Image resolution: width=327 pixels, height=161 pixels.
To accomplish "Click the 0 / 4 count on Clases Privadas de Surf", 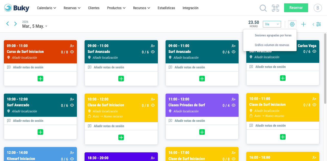I will click(x=226, y=105).
